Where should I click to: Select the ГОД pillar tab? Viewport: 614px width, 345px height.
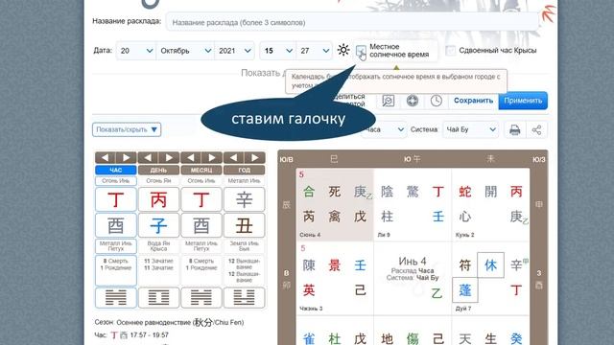click(244, 171)
